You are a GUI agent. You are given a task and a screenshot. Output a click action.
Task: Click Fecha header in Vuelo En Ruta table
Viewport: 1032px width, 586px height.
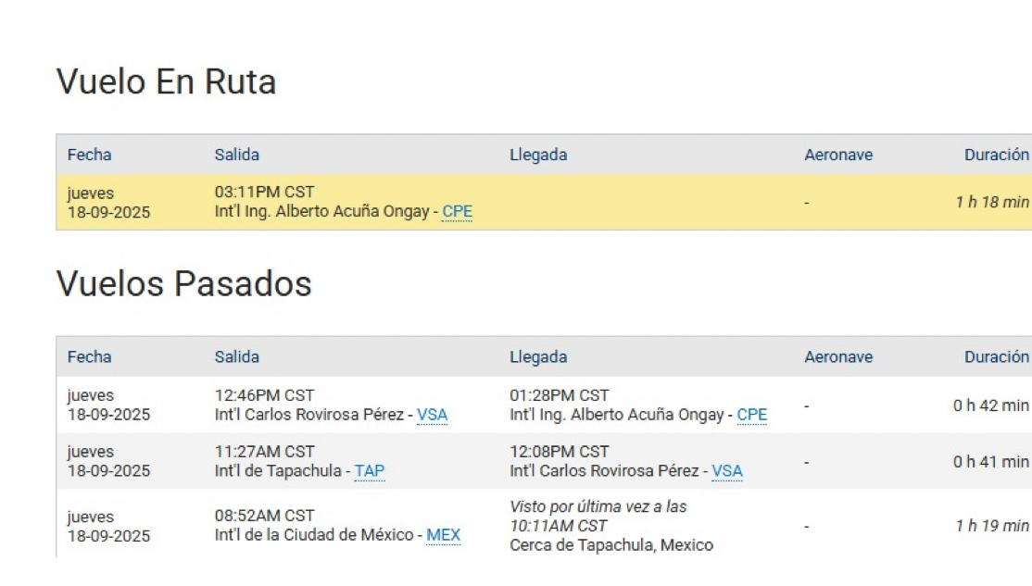pyautogui.click(x=89, y=155)
